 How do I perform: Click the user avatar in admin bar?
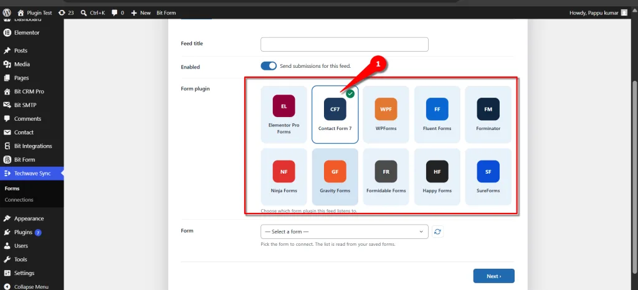point(624,12)
